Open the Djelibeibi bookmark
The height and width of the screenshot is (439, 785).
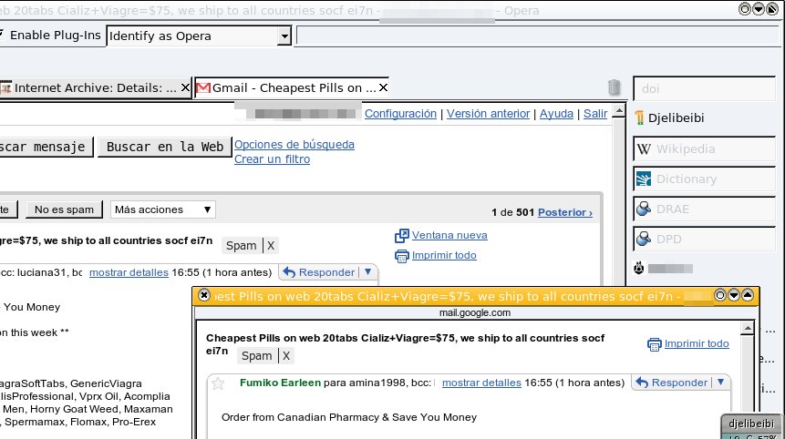[676, 118]
